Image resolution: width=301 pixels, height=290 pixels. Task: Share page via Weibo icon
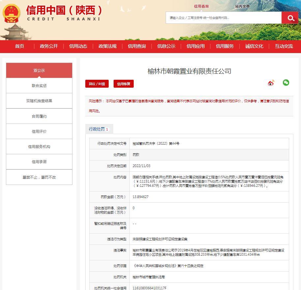[x=271, y=83]
